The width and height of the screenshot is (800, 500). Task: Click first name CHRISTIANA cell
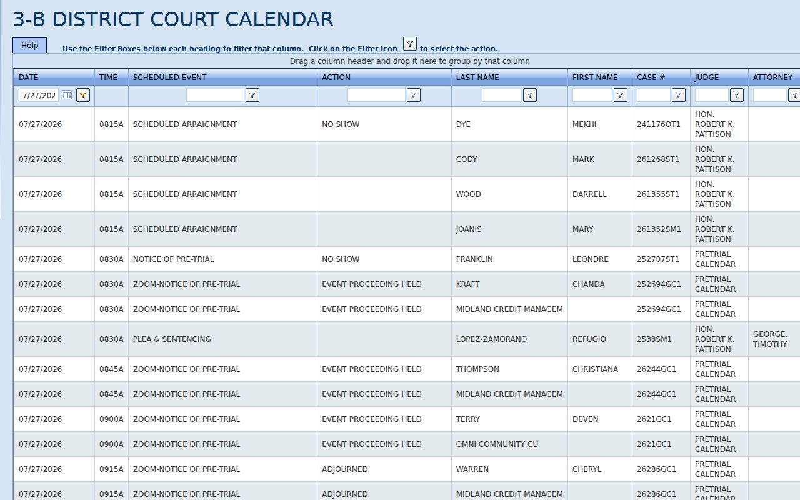click(600, 369)
